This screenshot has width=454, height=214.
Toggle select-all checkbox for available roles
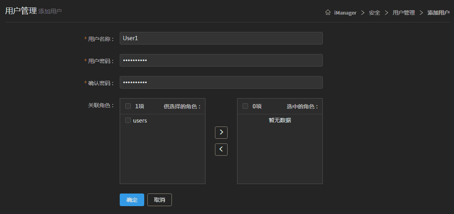[128, 106]
